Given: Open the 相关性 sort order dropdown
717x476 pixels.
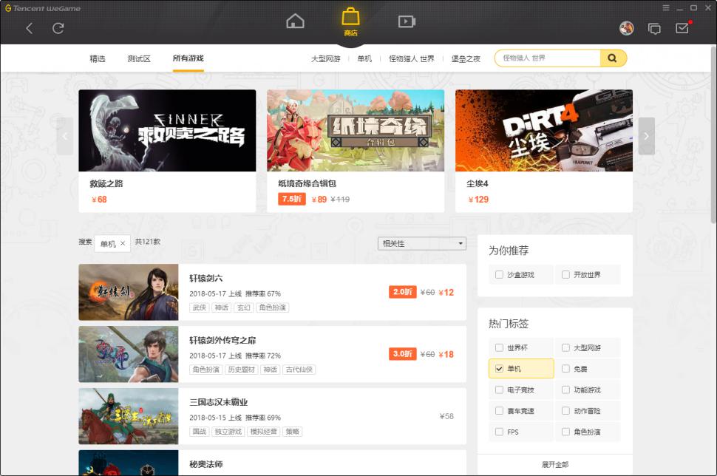Looking at the screenshot, I should coord(421,243).
